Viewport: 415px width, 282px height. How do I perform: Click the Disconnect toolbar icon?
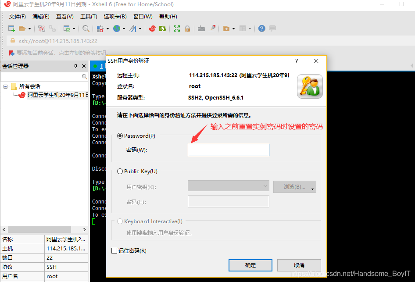pyautogui.click(x=42, y=29)
